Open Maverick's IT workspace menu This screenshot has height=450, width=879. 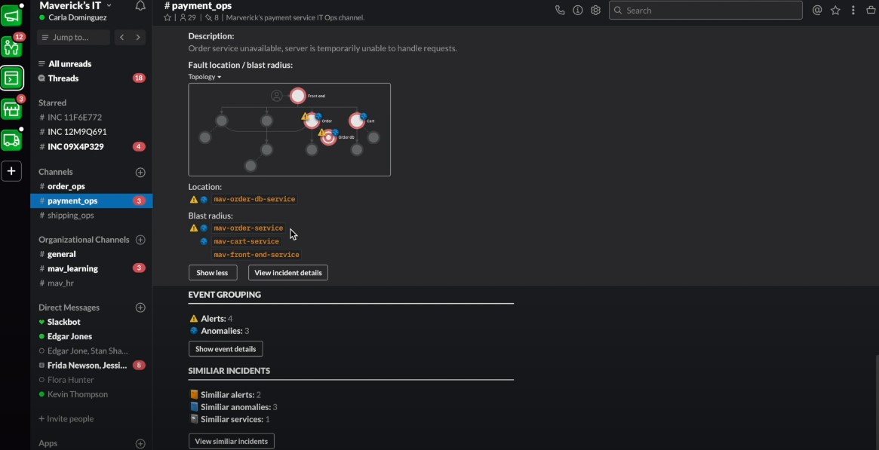coord(75,5)
